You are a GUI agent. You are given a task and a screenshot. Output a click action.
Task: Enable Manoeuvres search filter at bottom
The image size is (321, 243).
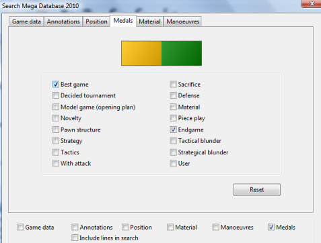point(215,228)
